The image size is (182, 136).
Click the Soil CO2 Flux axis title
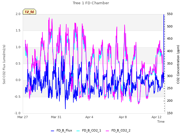(x=4, y=64)
